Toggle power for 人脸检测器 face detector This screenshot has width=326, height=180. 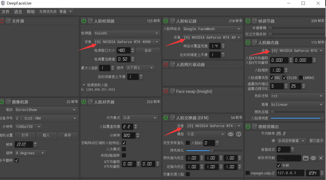pos(84,21)
